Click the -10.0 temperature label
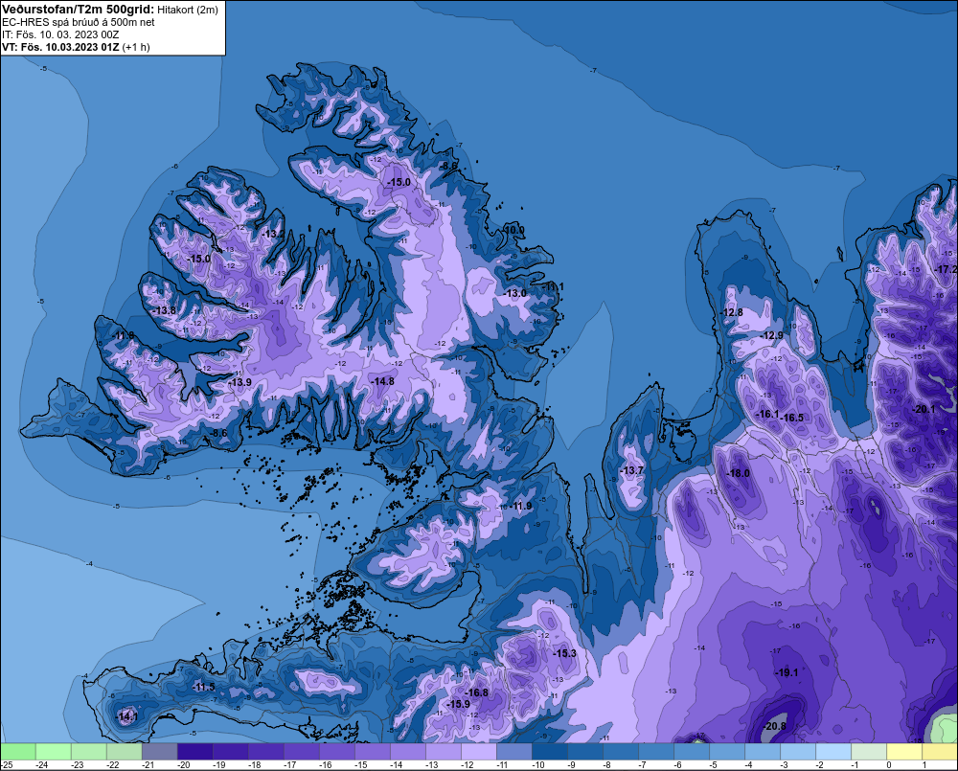The image size is (958, 771). tap(513, 230)
